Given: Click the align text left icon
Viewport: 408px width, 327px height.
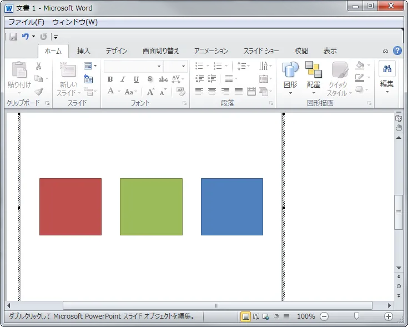Looking at the screenshot, I should (x=199, y=92).
